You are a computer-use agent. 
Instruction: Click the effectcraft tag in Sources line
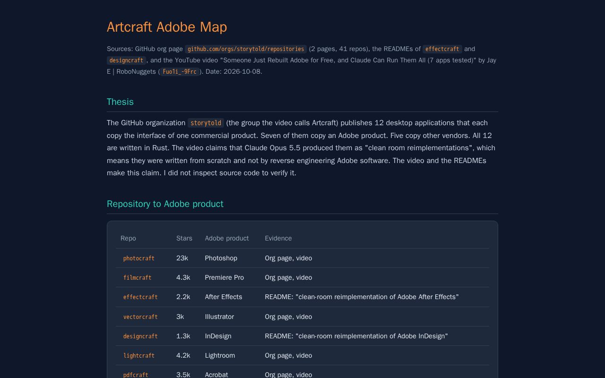(x=442, y=49)
